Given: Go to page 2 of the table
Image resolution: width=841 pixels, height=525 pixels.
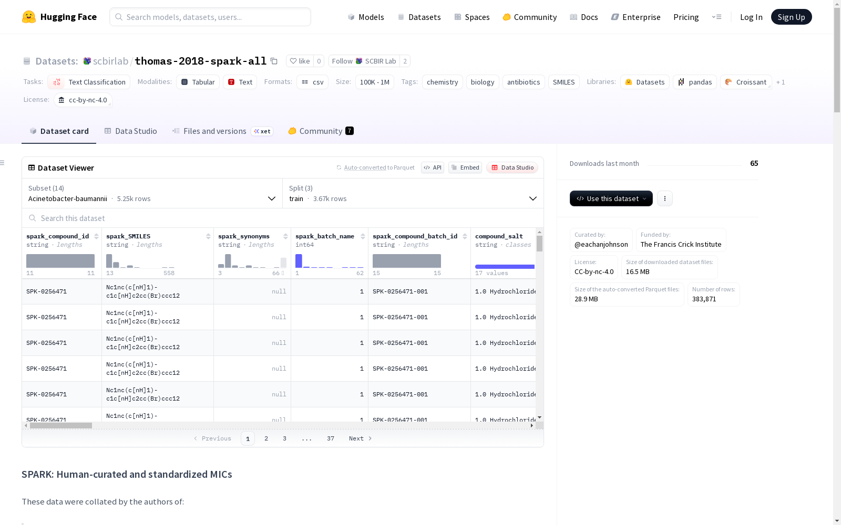Looking at the screenshot, I should (x=266, y=438).
